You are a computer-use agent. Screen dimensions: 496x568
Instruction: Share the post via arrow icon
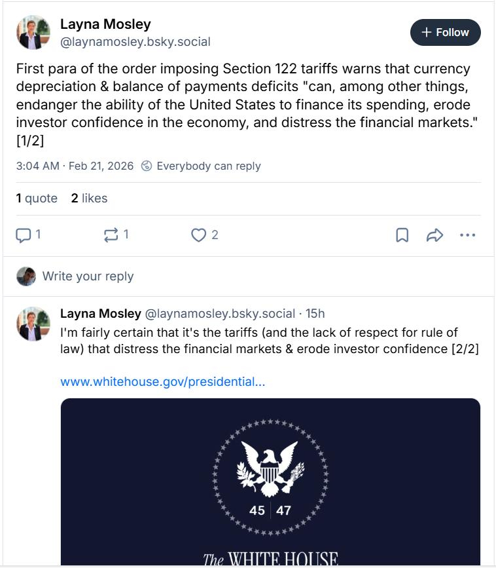[435, 235]
